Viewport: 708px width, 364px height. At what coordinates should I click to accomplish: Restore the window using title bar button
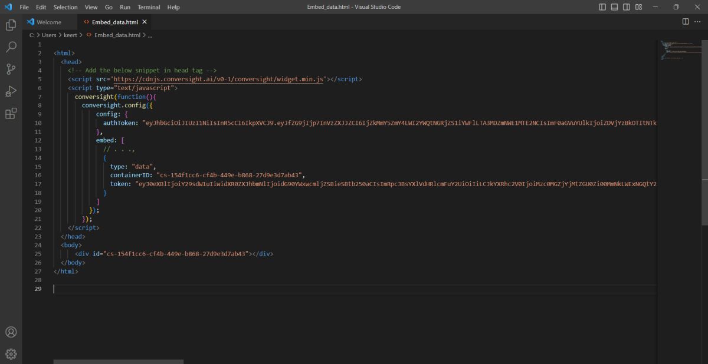[x=676, y=7]
